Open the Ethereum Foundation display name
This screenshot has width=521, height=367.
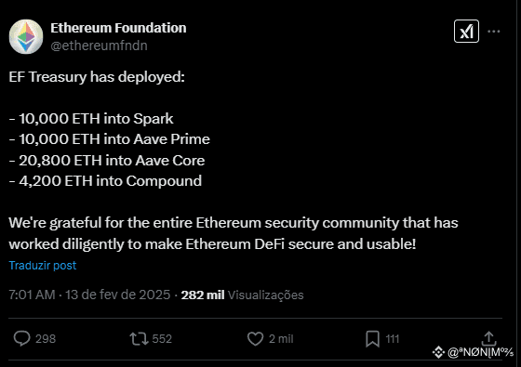tap(118, 28)
